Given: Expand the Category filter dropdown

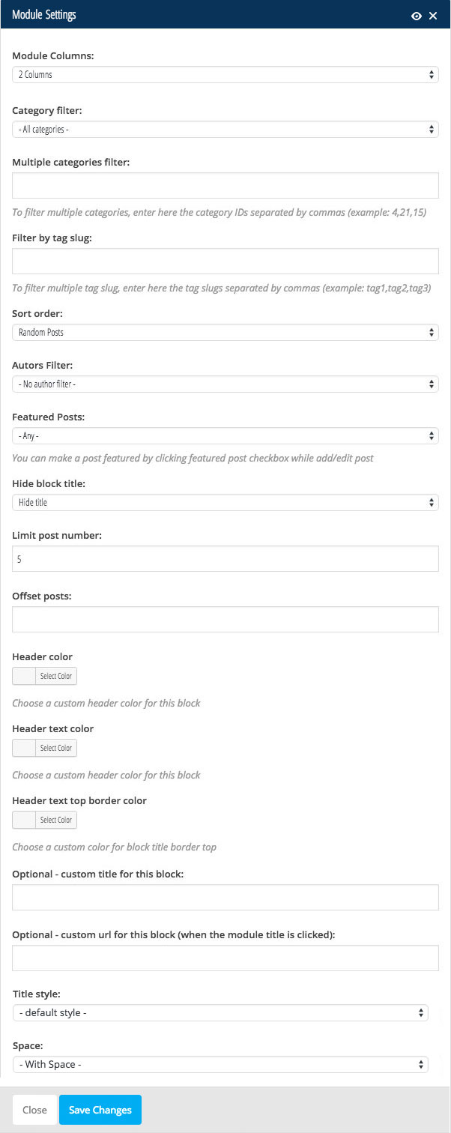Looking at the screenshot, I should [225, 129].
